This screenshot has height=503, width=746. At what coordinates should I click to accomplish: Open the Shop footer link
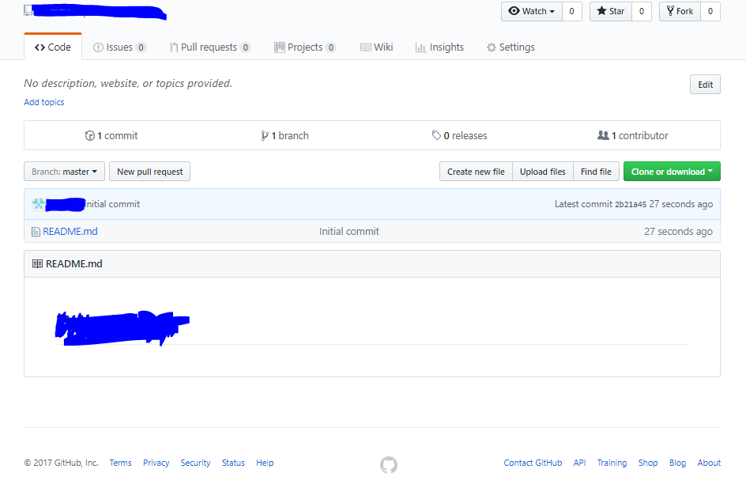[x=648, y=463]
